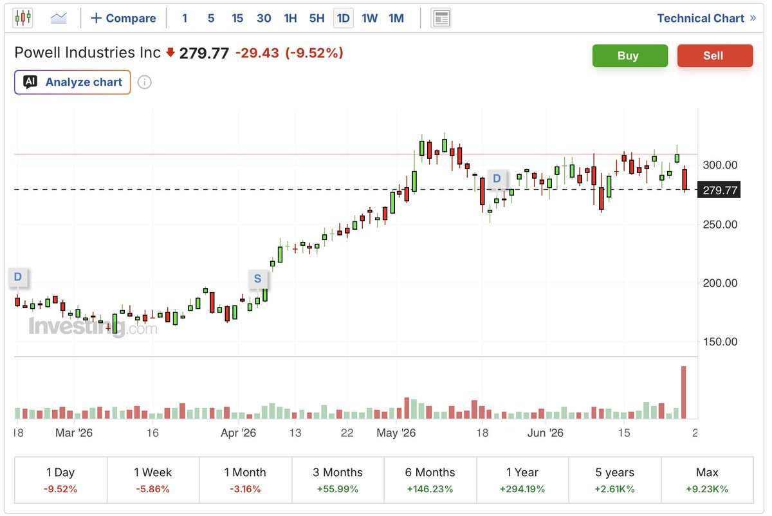772x516 pixels.
Task: Select the 1M interval
Action: coord(396,18)
